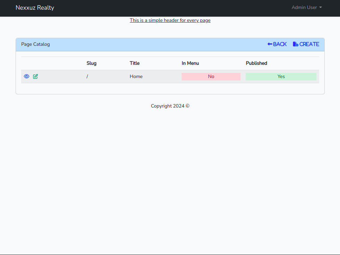Select the '/' slug cell in Home row
Screen dimensions: 340x255
87,77
